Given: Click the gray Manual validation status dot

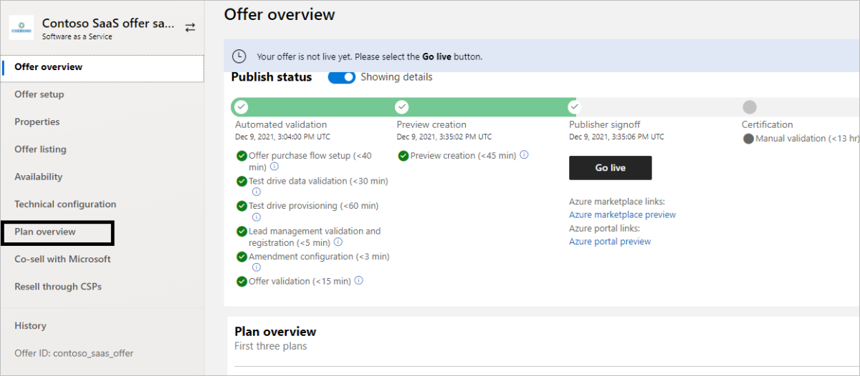Looking at the screenshot, I should pyautogui.click(x=748, y=139).
